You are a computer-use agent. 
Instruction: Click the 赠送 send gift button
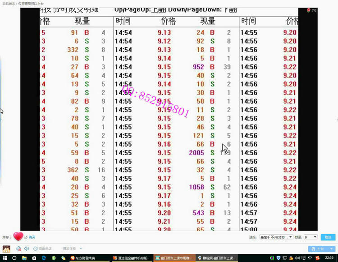pyautogui.click(x=328, y=237)
